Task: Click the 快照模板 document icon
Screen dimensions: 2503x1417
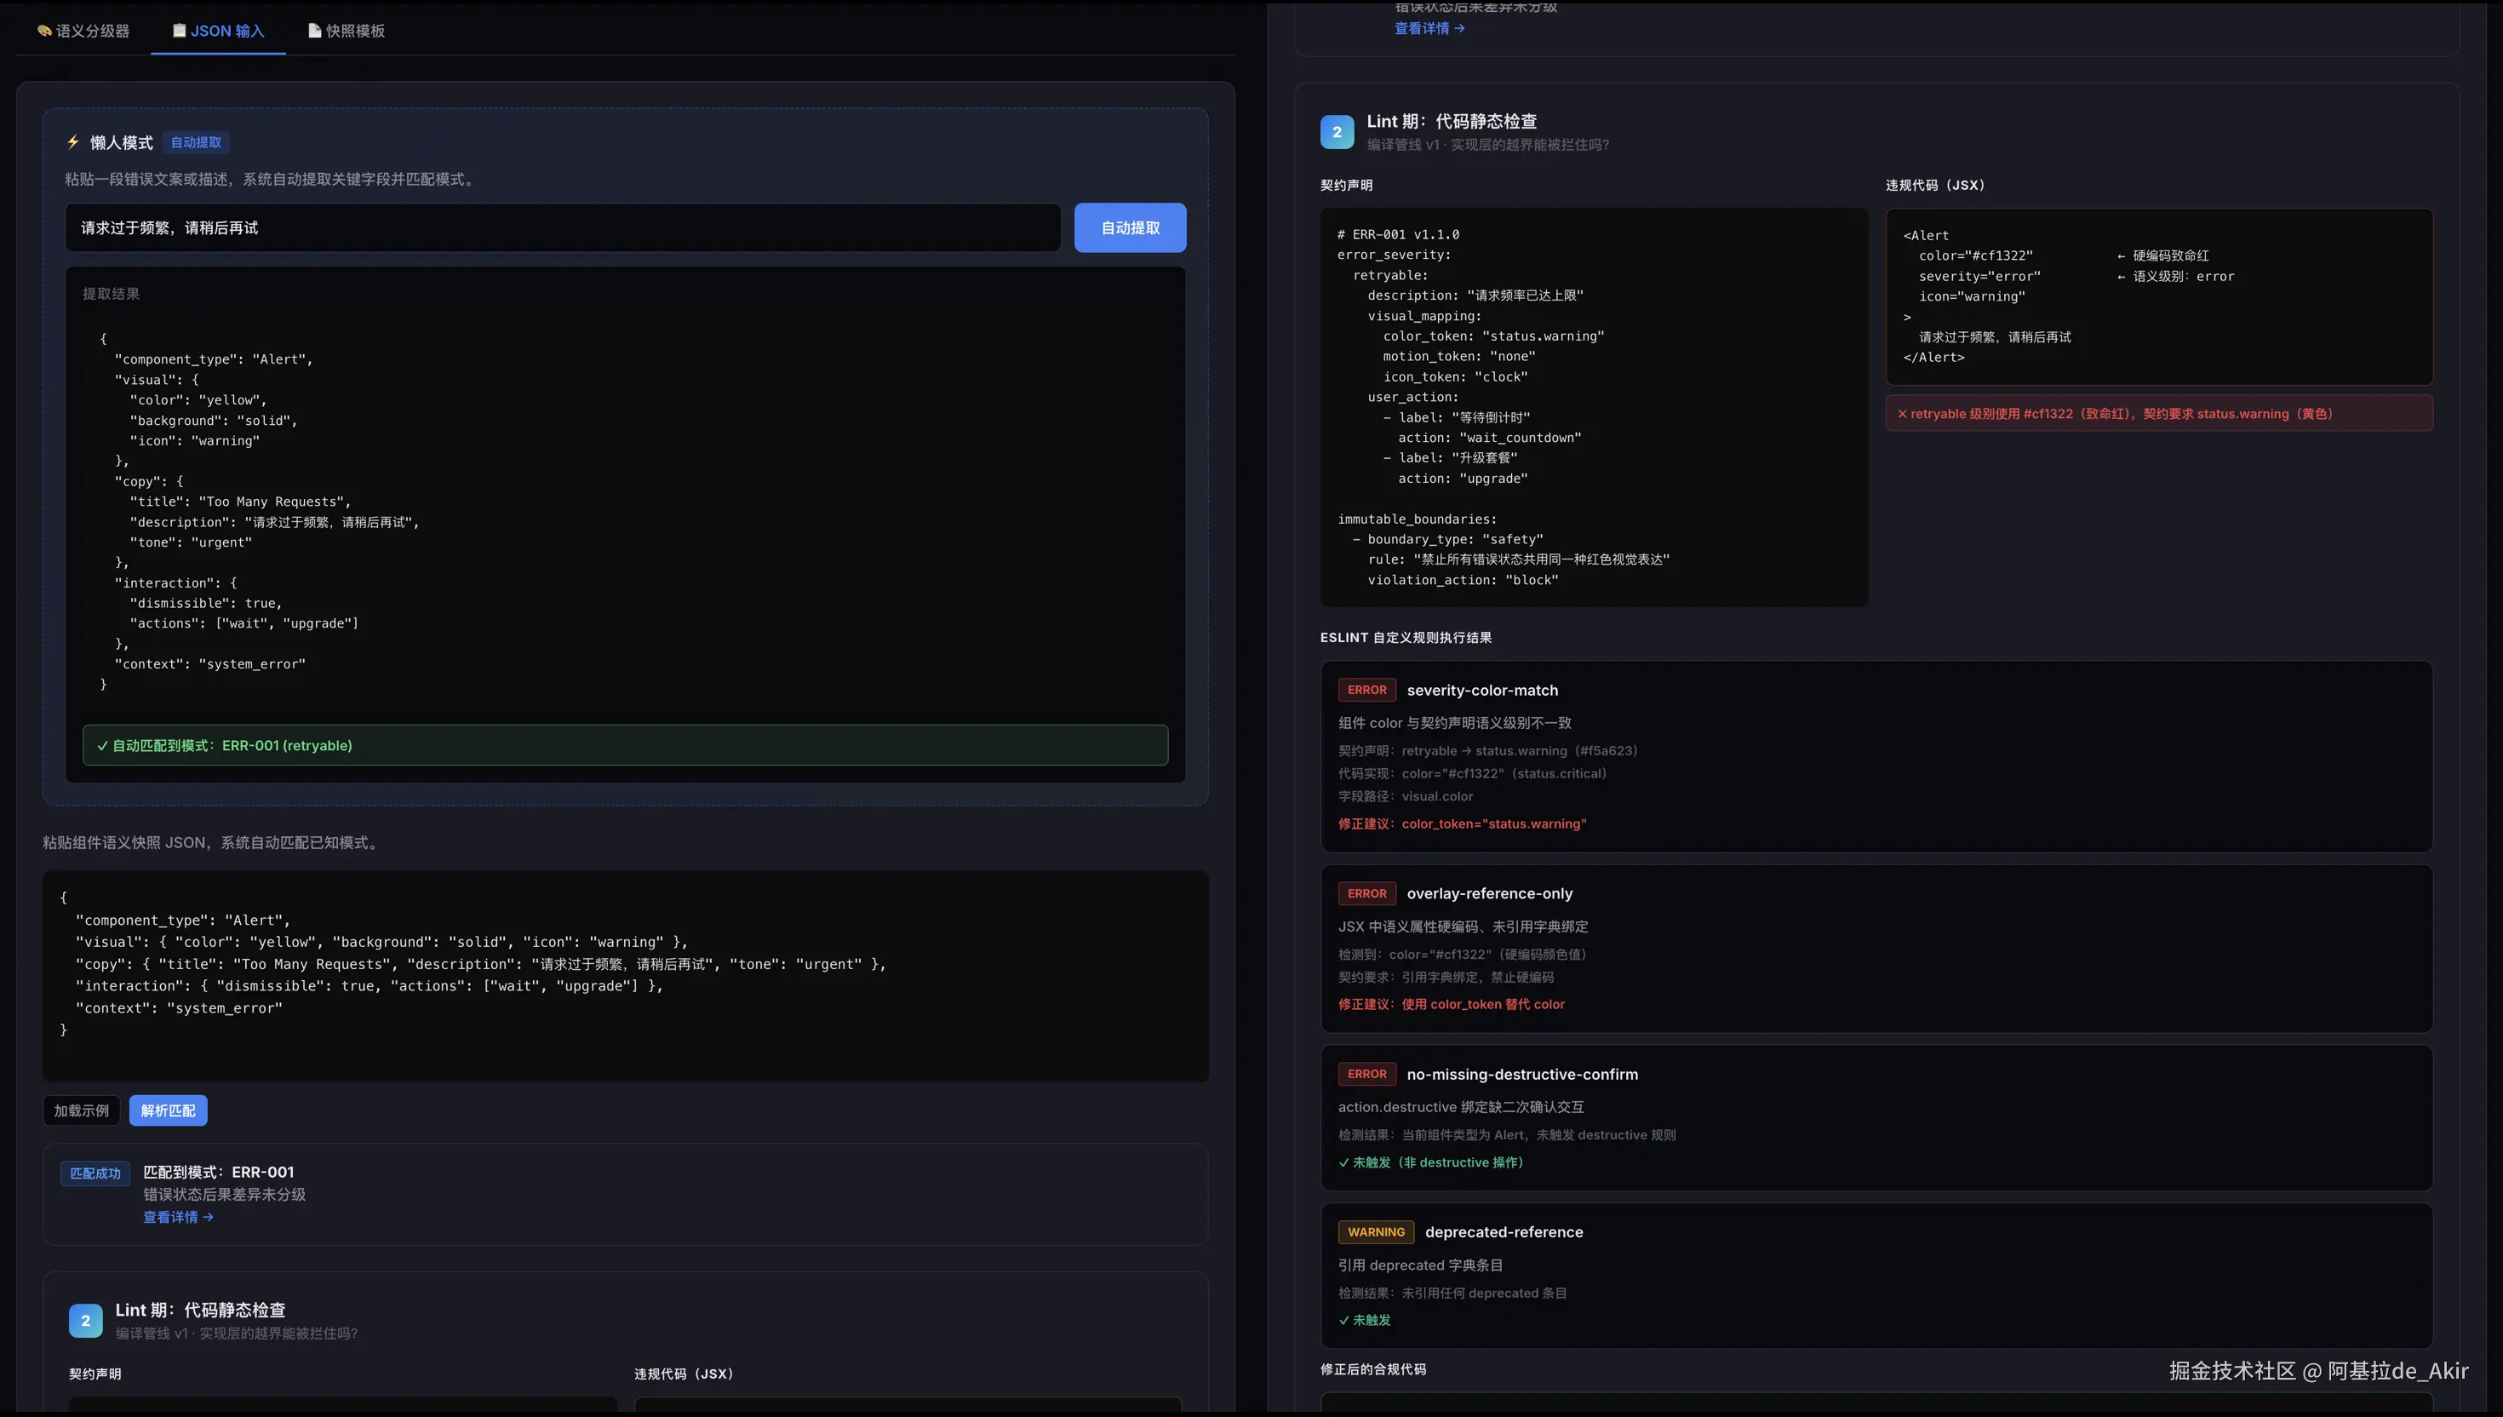Action: [314, 30]
